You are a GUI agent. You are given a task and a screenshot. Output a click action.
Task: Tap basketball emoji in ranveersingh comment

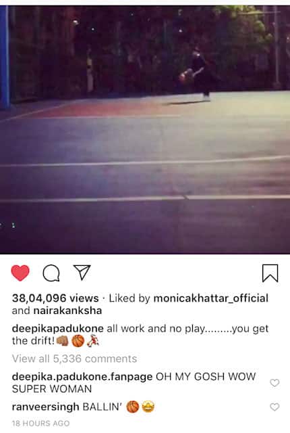[x=133, y=407]
